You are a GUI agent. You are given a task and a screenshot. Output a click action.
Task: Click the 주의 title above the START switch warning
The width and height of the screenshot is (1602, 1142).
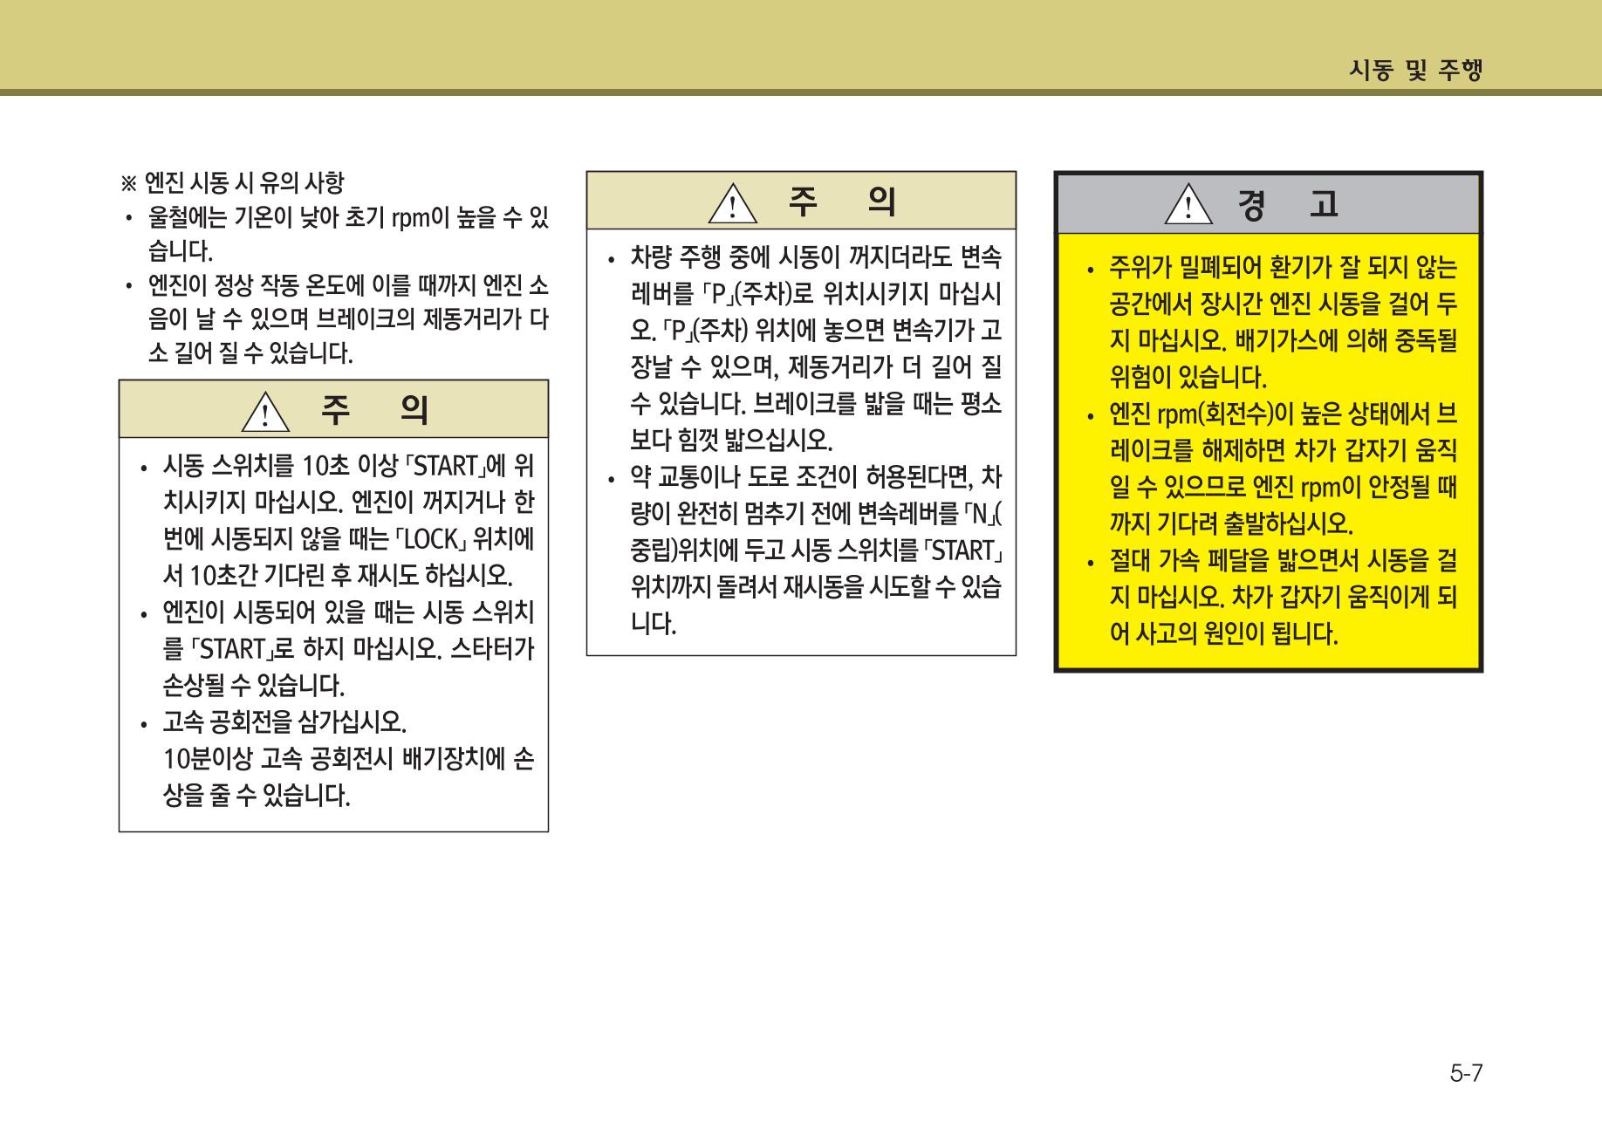(375, 410)
